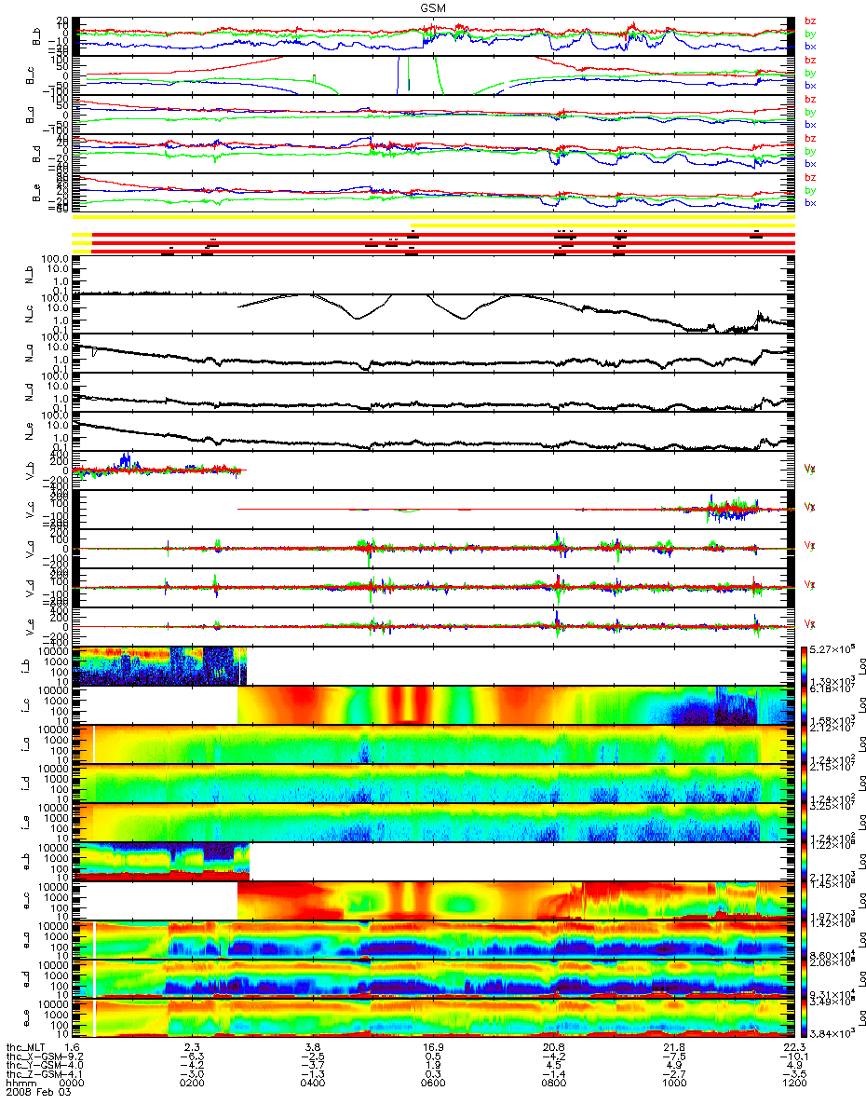Click the MLT value 16.9

point(433,1048)
